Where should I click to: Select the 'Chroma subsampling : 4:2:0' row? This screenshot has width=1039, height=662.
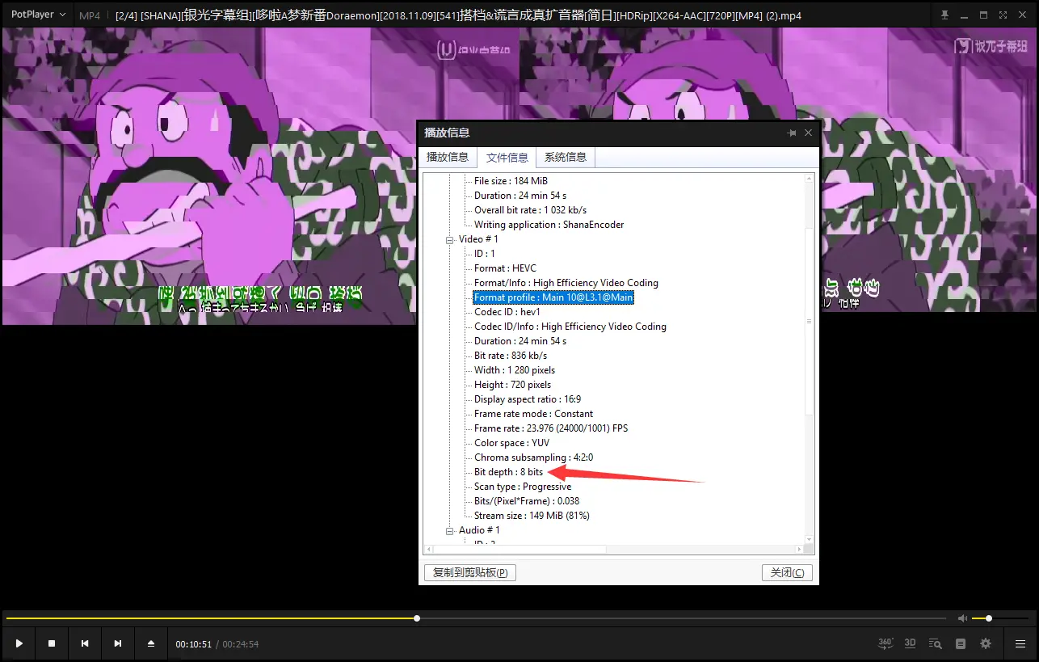[533, 457]
